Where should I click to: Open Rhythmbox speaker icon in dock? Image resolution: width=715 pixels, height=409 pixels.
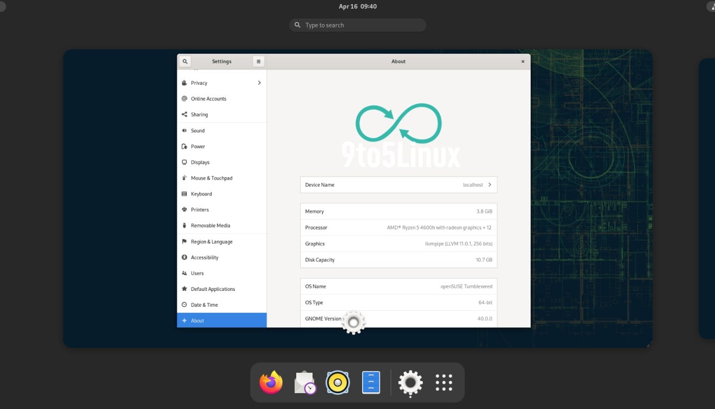tap(338, 382)
